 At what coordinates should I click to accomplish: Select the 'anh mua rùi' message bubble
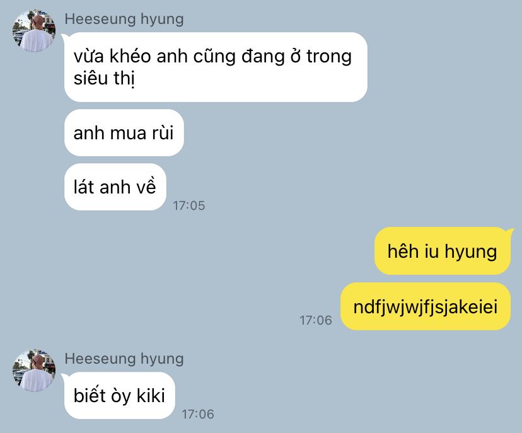click(124, 133)
